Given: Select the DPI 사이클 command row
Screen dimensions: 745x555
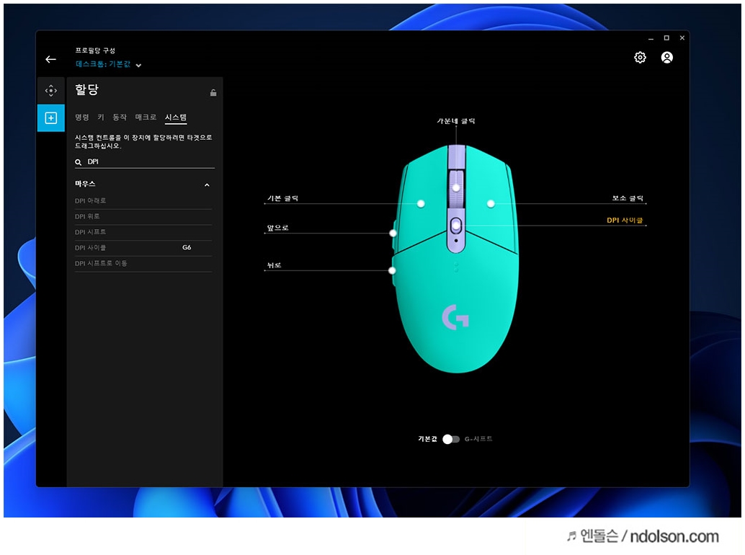Looking at the screenshot, I should pos(143,248).
